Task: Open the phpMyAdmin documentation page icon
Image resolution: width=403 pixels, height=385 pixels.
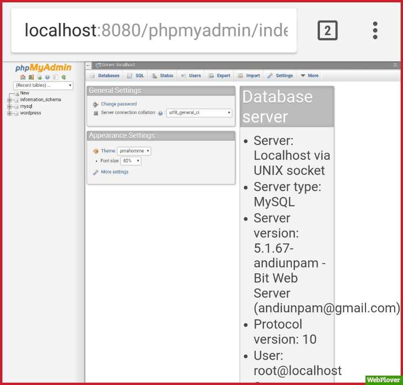Action: pos(55,77)
